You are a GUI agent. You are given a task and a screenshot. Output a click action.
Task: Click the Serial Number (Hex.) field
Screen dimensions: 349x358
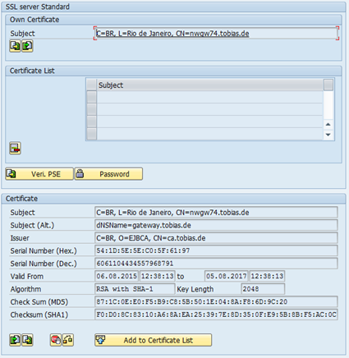[216, 250]
